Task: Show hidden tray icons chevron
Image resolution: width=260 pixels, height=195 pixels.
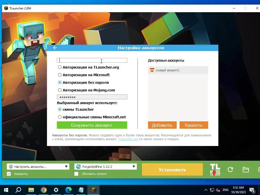Action: [206, 190]
